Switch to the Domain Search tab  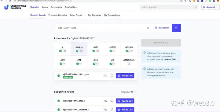pyautogui.click(x=38, y=15)
